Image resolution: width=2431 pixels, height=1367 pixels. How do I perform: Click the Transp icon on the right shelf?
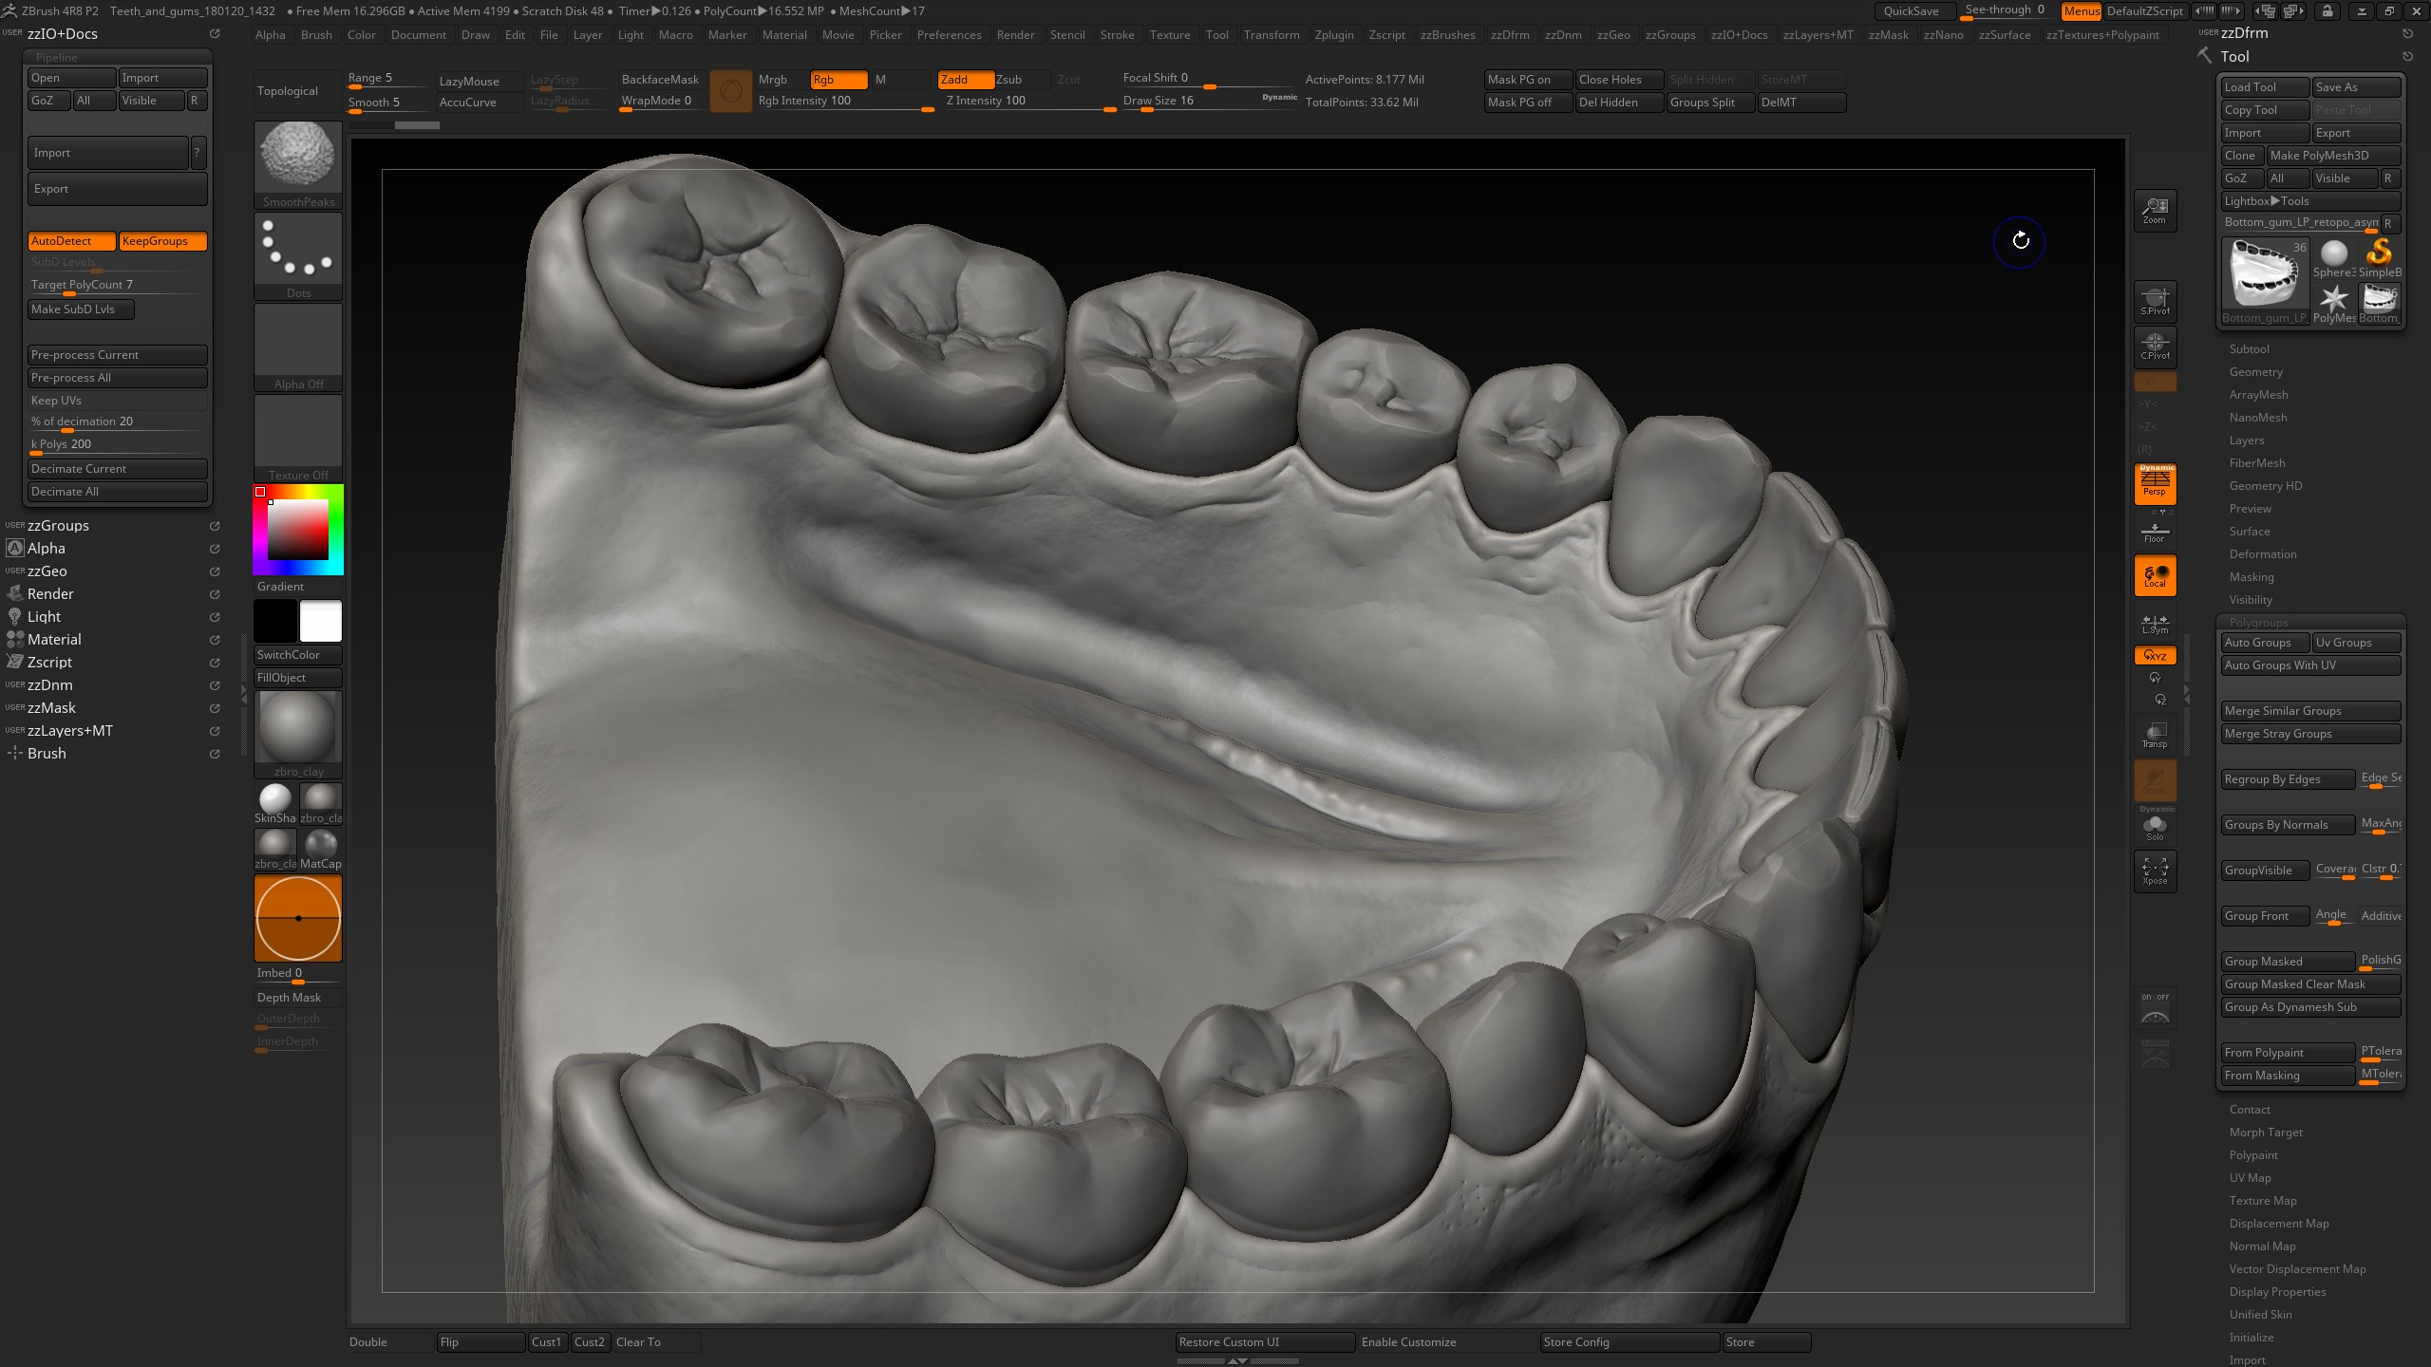pyautogui.click(x=2155, y=733)
